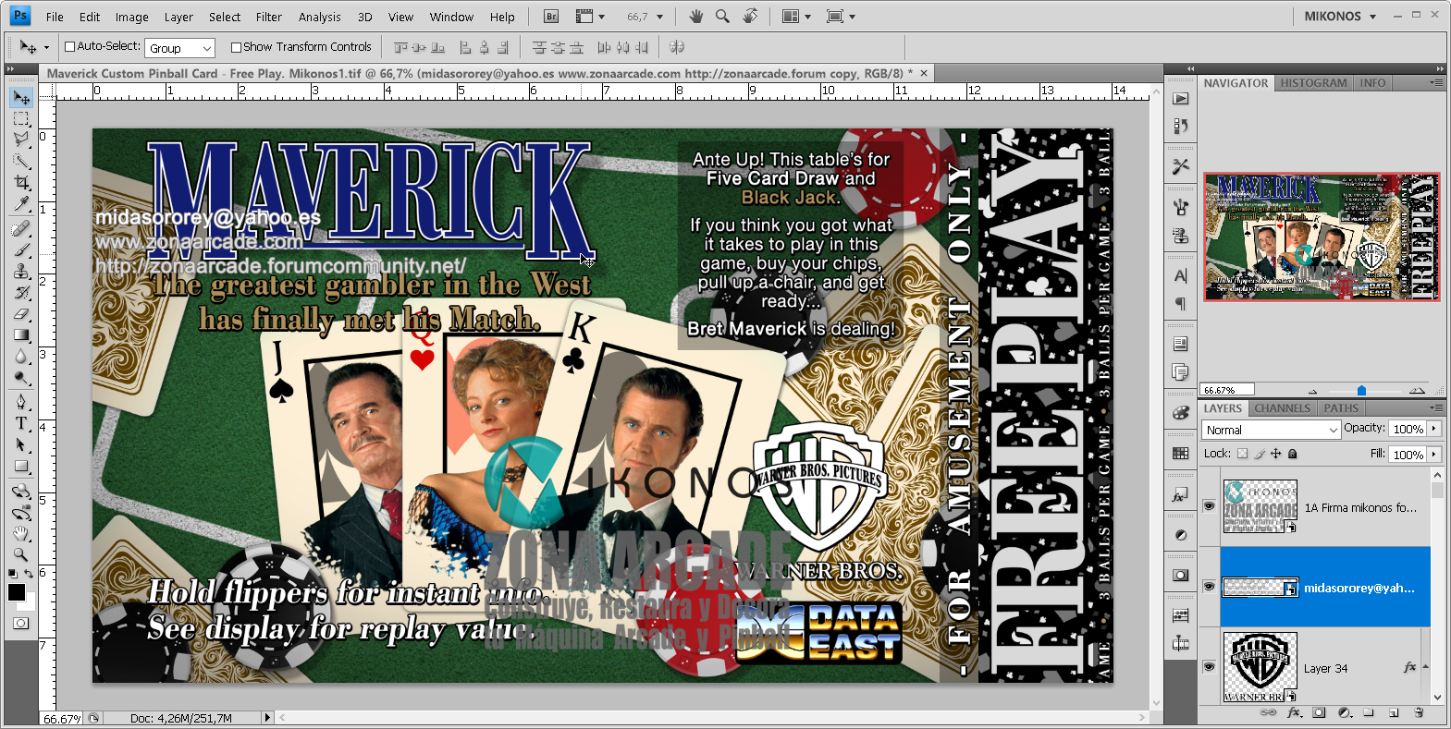Screen dimensions: 1451x729
Task: Click the Navigator zoom out button
Action: pos(1312,391)
